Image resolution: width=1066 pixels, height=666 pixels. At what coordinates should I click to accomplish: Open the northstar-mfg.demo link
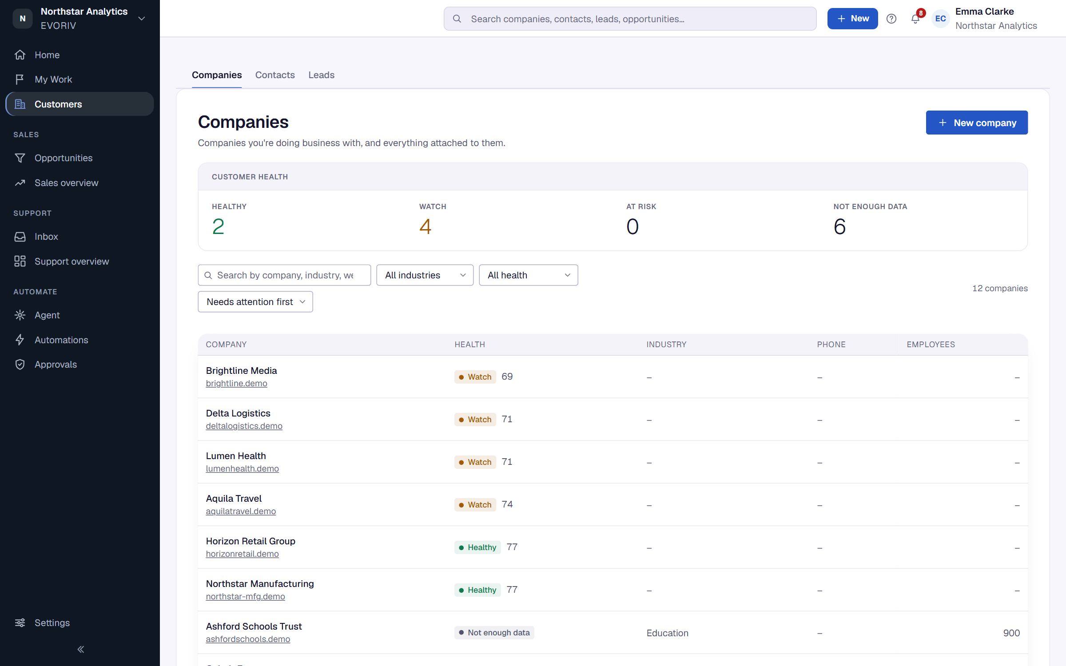(x=245, y=596)
